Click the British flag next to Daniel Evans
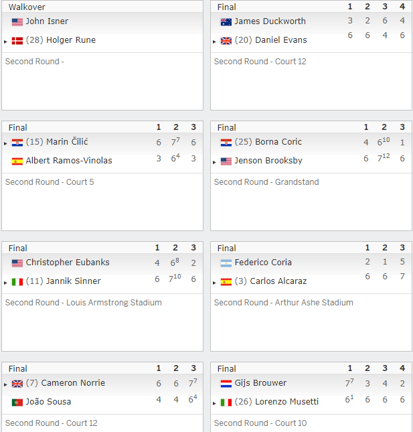Viewport: 413px width, 432px height. (226, 41)
